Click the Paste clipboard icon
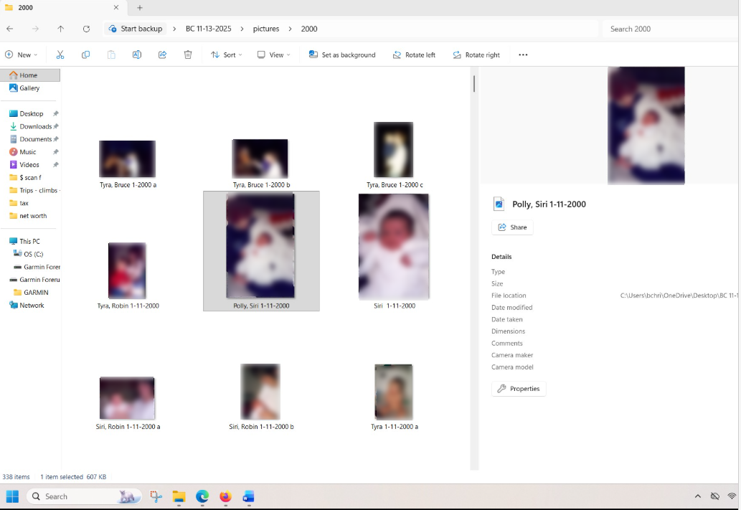The height and width of the screenshot is (510, 741). (111, 55)
